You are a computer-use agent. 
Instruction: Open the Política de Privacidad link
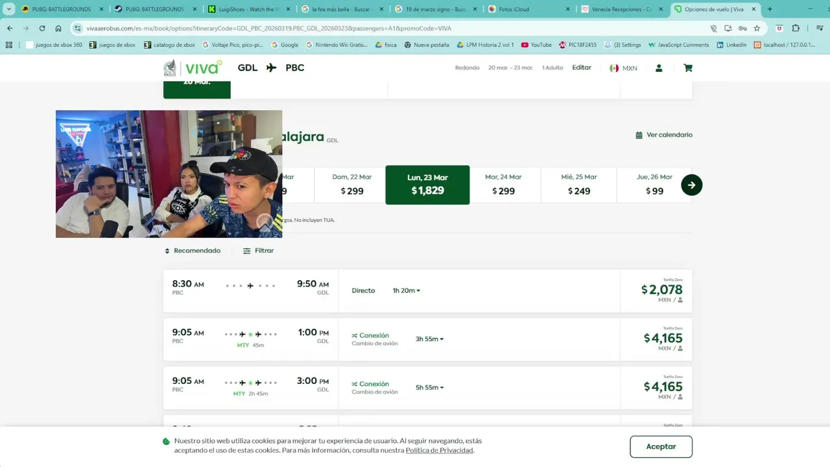pos(440,450)
